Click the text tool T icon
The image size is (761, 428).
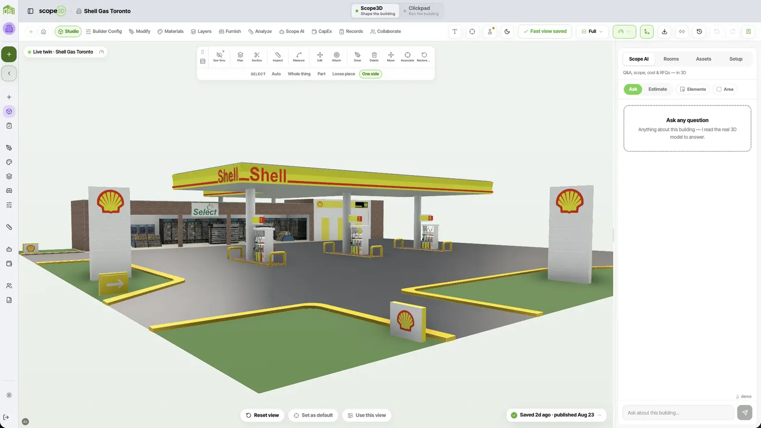pyautogui.click(x=455, y=31)
